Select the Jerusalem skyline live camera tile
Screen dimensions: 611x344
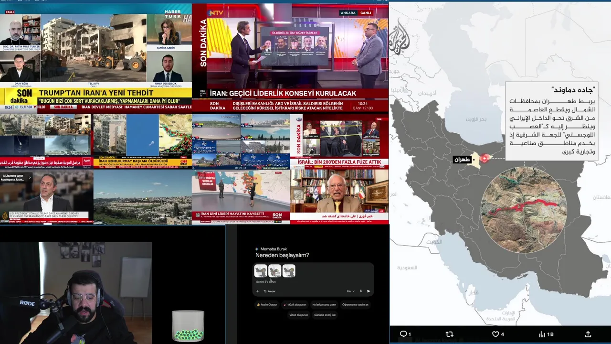click(142, 196)
